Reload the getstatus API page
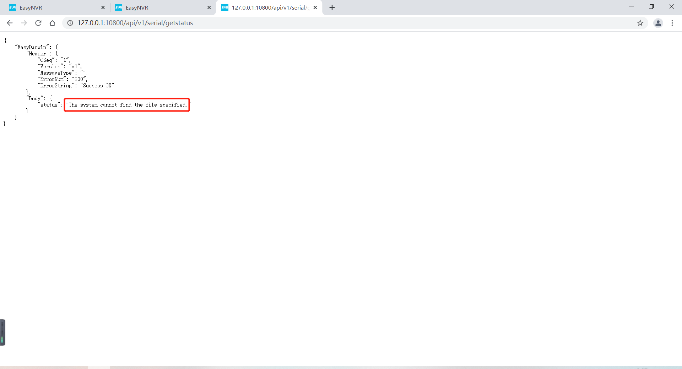Screen dimensions: 682x369 [x=38, y=23]
